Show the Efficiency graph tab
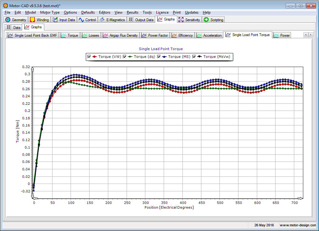 tap(182, 35)
